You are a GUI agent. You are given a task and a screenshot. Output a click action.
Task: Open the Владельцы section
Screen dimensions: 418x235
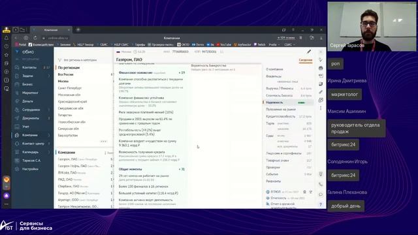274,76
